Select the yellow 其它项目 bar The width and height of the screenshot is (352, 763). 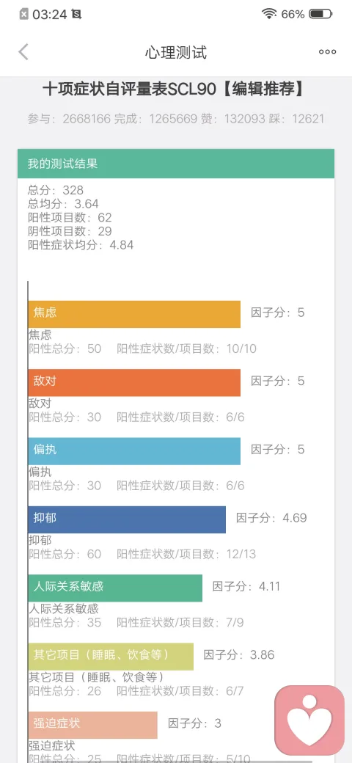point(111,657)
